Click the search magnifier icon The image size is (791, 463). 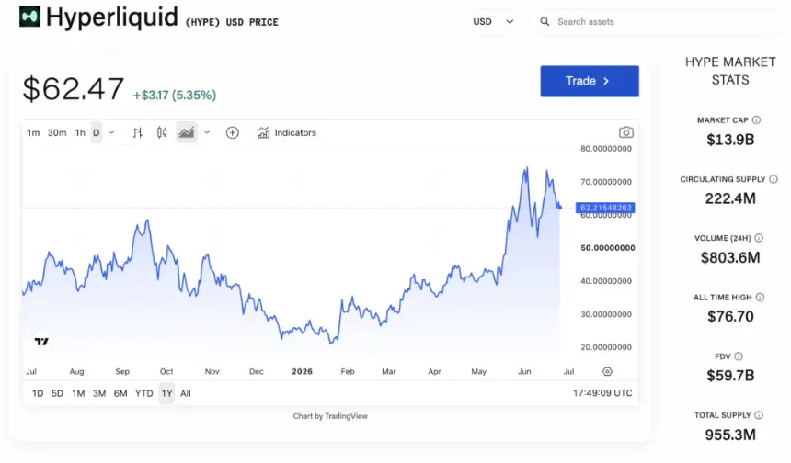[545, 22]
